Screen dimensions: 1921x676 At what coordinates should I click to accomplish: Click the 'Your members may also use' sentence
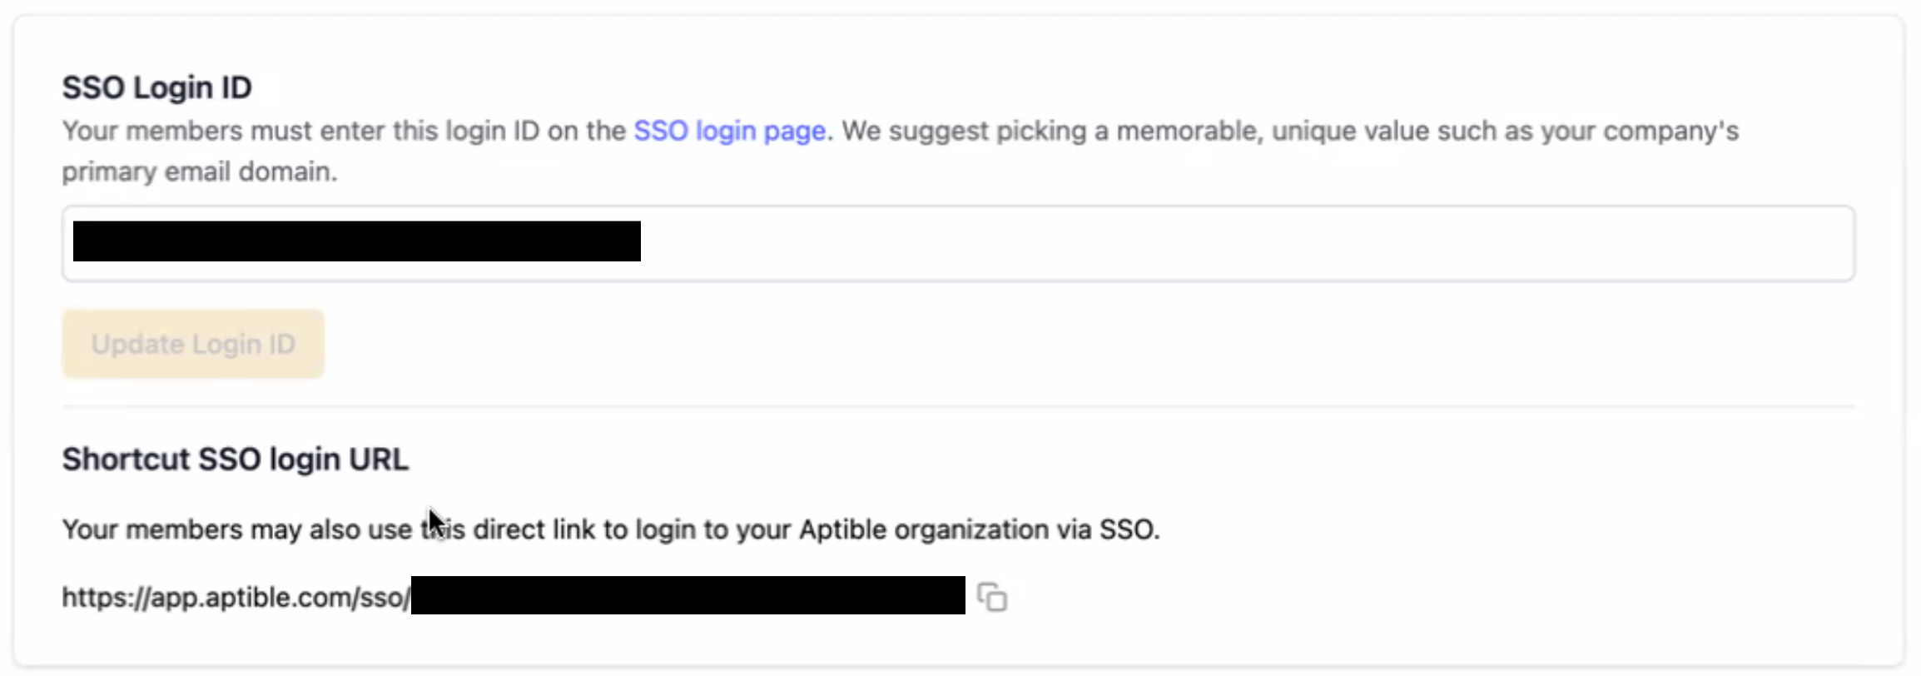236,529
